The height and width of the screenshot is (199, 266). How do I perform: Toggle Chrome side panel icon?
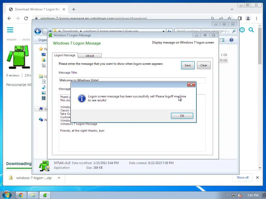240,18
